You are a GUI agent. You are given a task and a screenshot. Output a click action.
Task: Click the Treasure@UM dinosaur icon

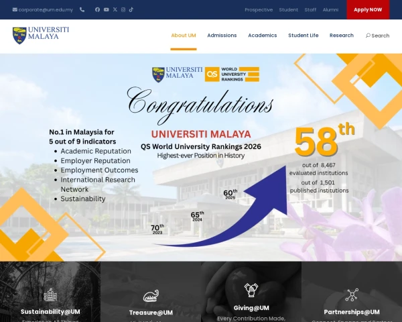tap(151, 296)
